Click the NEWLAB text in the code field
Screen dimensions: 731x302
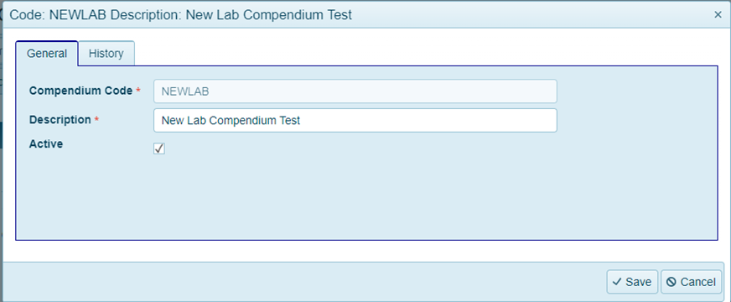184,91
